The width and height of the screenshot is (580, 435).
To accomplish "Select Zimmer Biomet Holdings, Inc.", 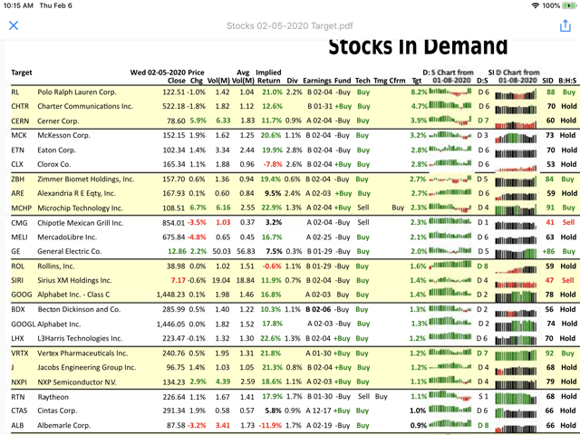I will pyautogui.click(x=86, y=179).
